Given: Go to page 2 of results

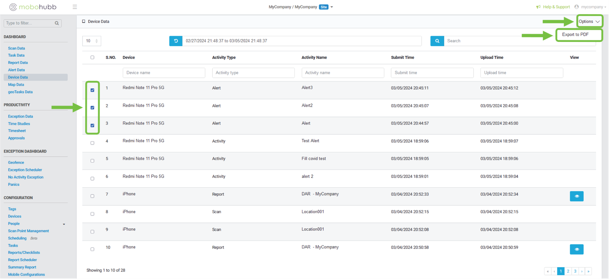Looking at the screenshot, I should (x=568, y=271).
